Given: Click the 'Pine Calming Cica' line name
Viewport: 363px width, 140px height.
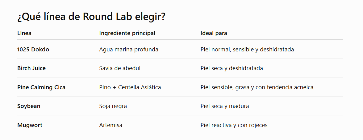Looking at the screenshot, I should [41, 87].
